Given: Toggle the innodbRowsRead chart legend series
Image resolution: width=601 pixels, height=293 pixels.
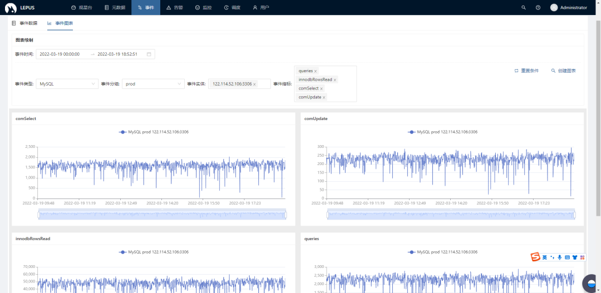Looking at the screenshot, I should (154, 252).
